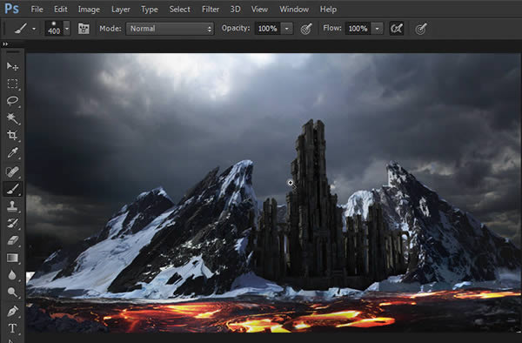Expand the toolbox with double-arrow
Viewport: 522px width, 343px height.
[5, 44]
